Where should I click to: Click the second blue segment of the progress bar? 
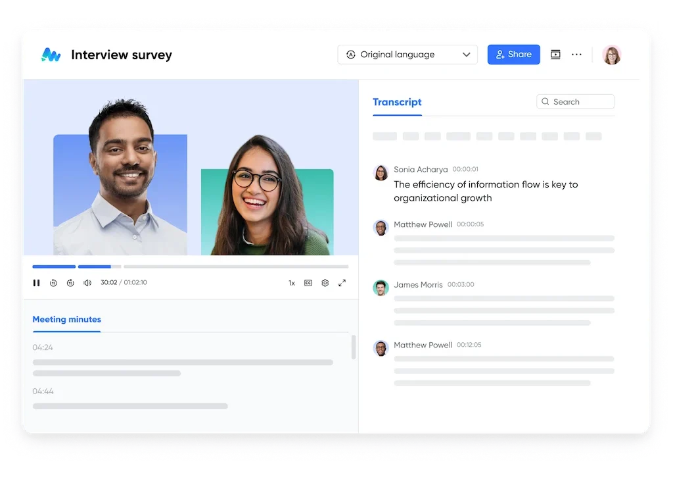(95, 266)
